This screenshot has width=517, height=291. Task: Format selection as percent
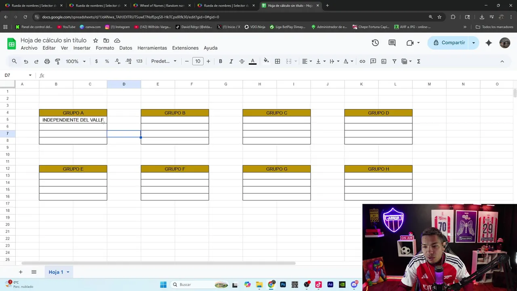pyautogui.click(x=107, y=61)
